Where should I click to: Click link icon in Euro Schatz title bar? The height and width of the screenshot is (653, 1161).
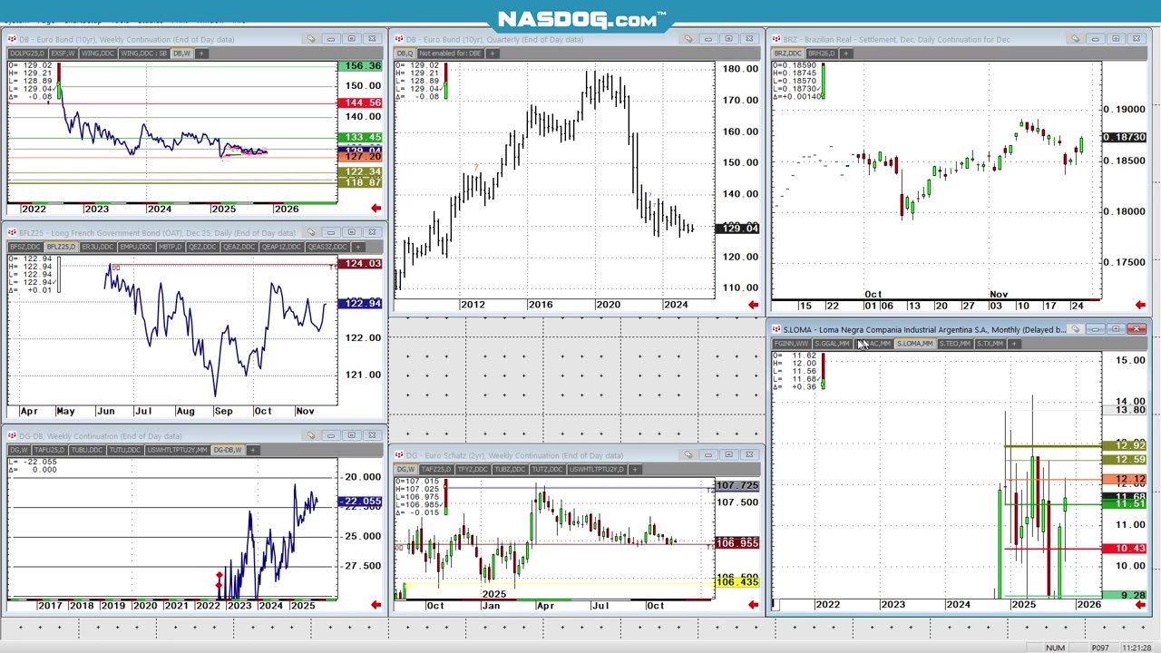(x=688, y=455)
